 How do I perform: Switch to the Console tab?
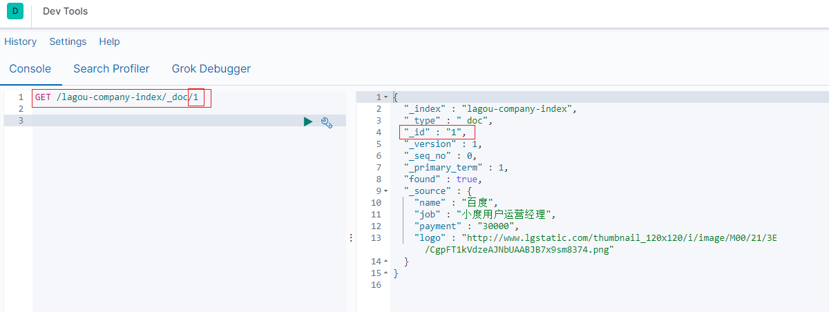coord(30,68)
